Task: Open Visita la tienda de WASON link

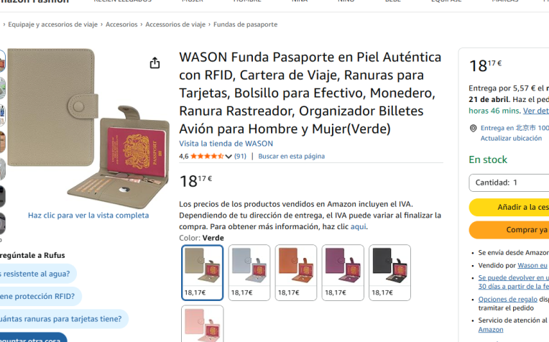Action: coord(226,144)
